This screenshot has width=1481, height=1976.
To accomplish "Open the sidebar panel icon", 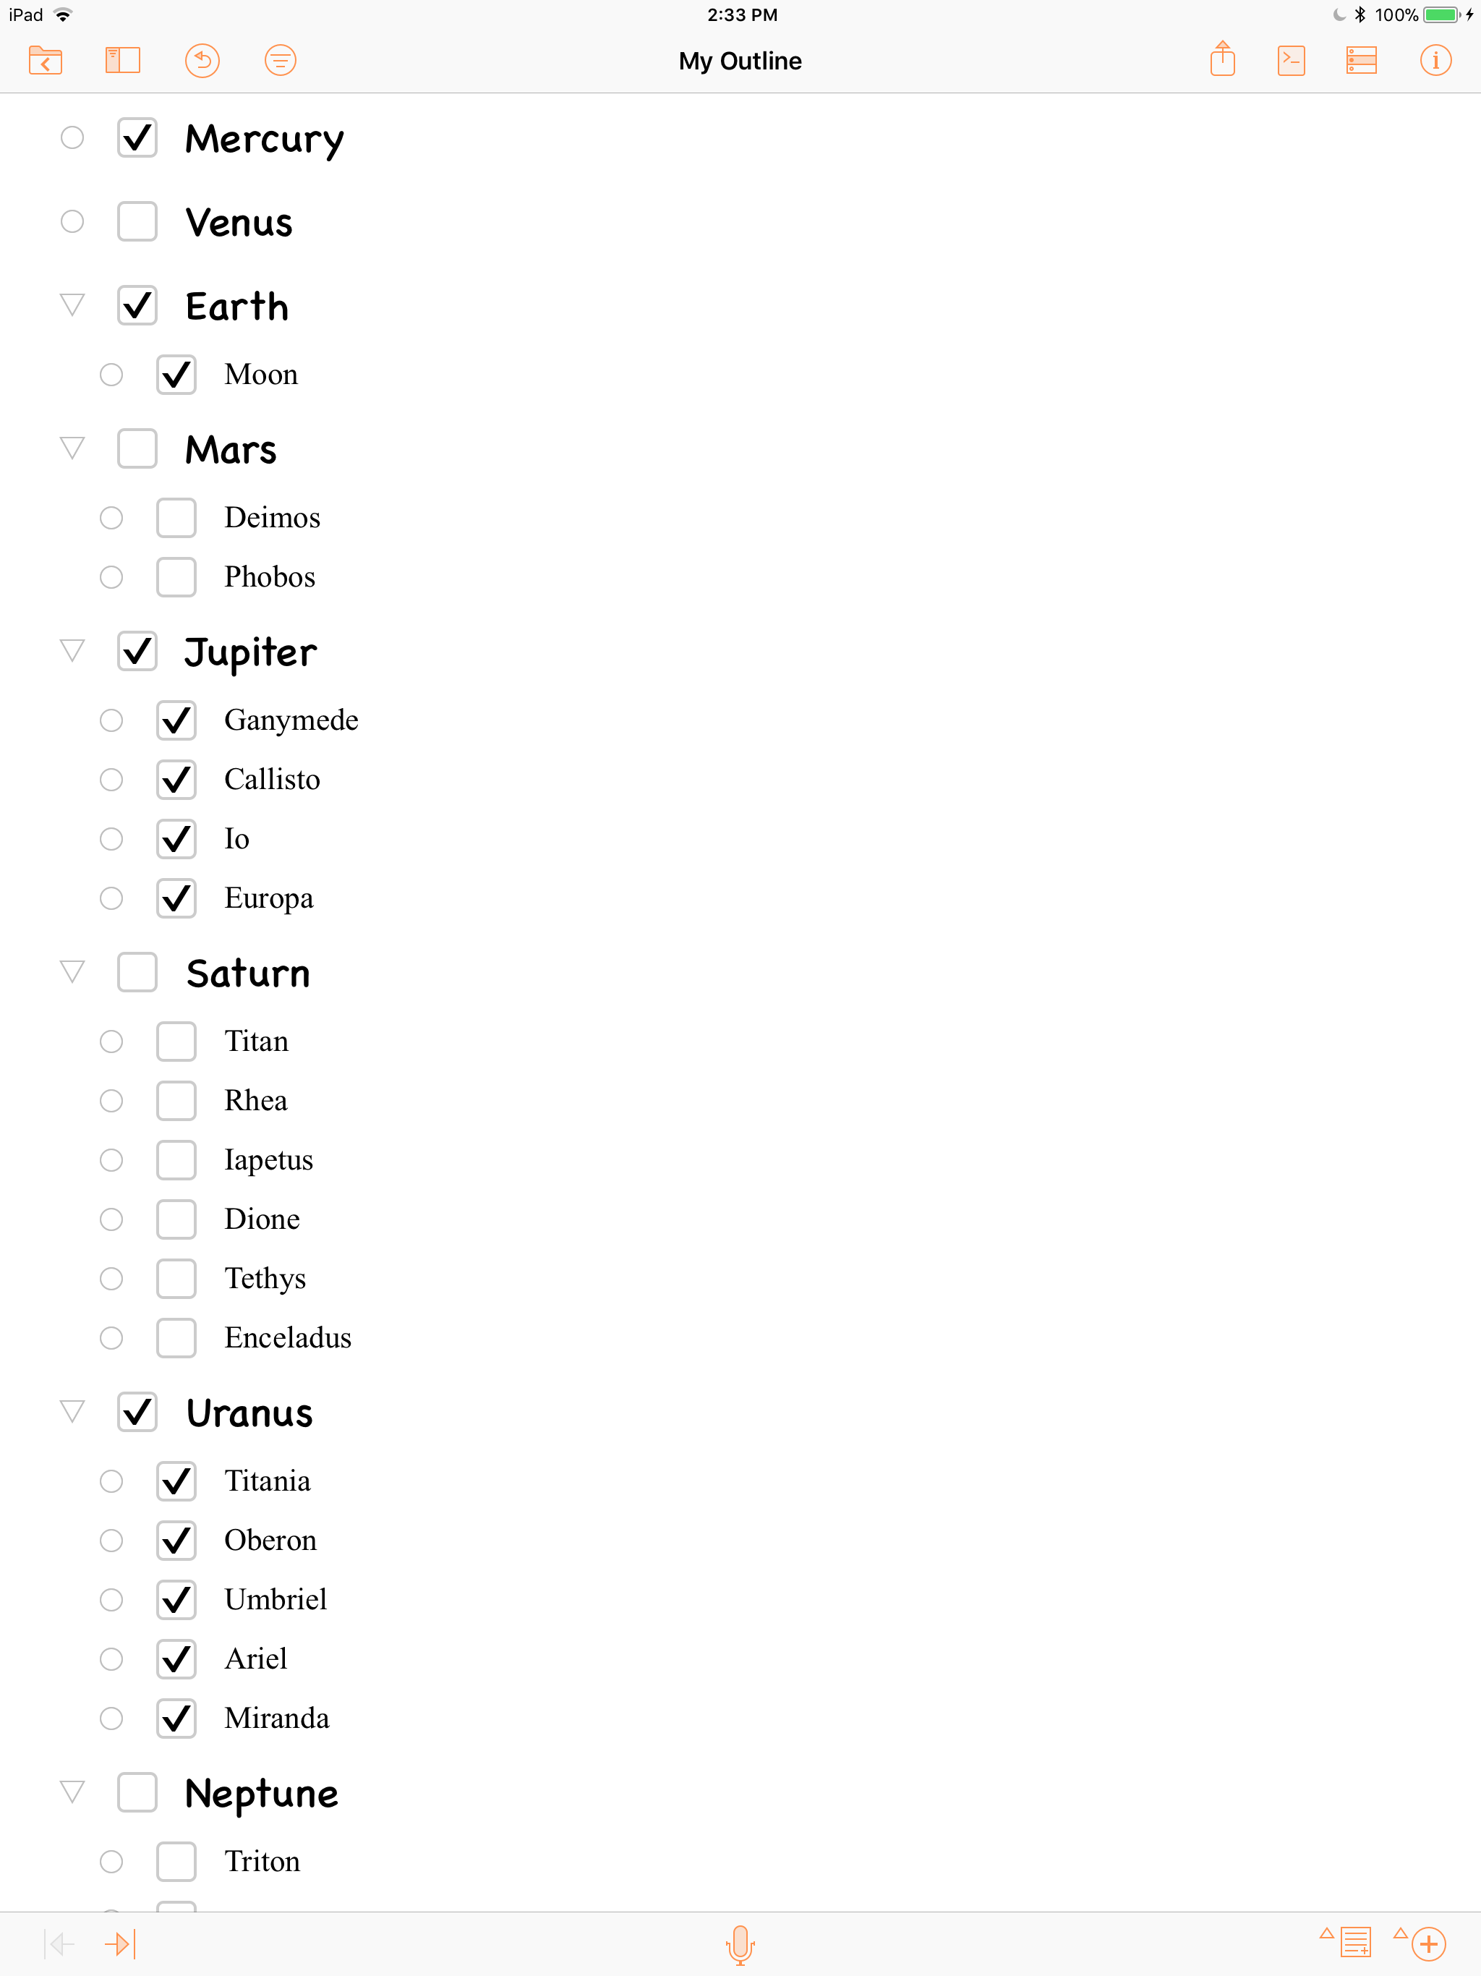I will (x=121, y=61).
